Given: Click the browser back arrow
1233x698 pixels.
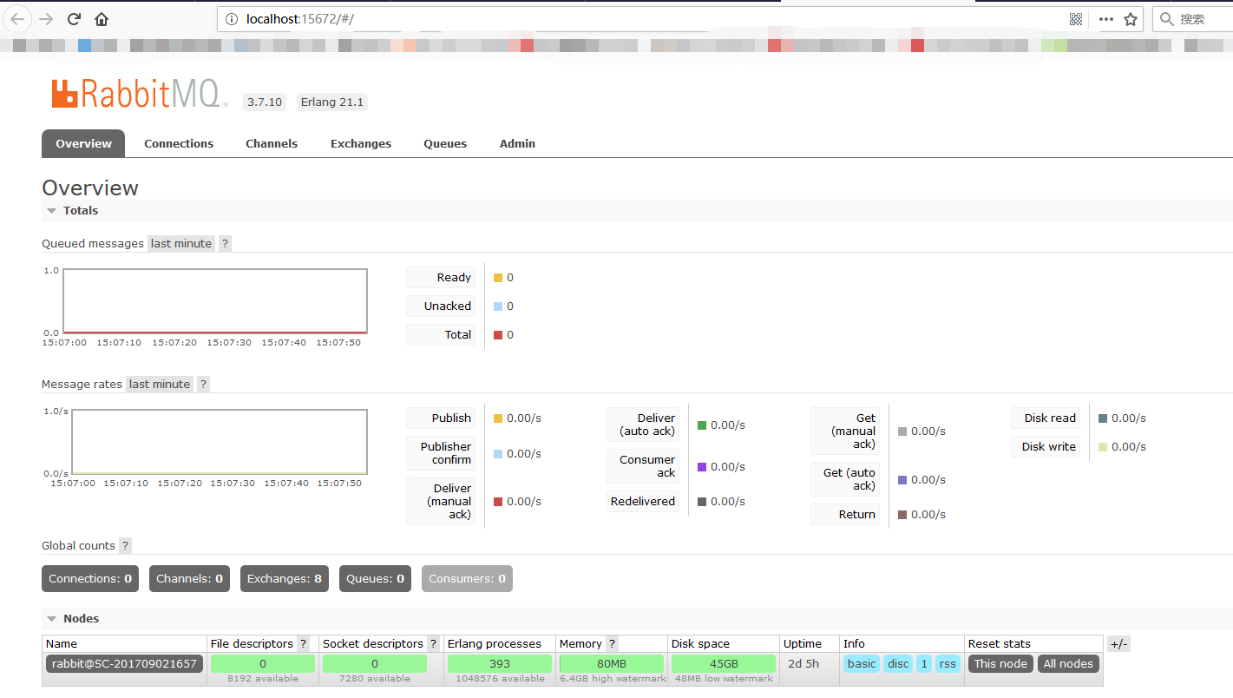Looking at the screenshot, I should (17, 19).
